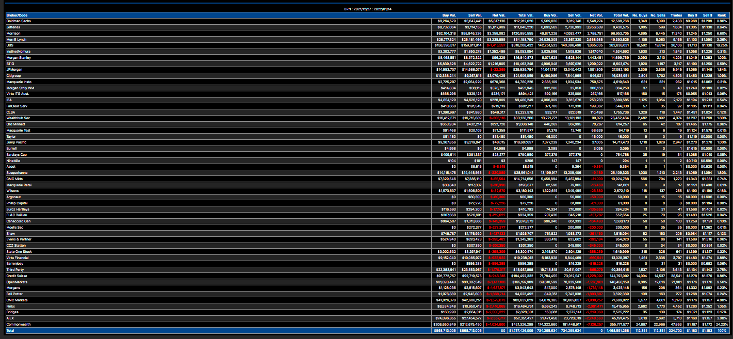
Task: Select the NineMile broker row
Action: pos(366,161)
